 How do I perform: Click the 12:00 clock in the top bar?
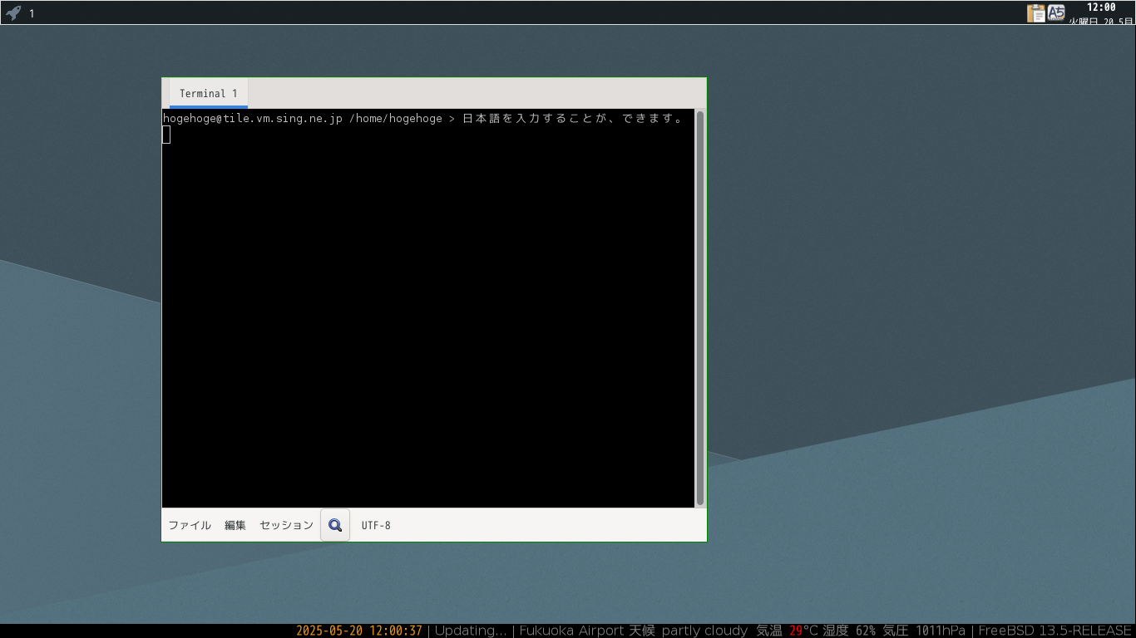1101,7
